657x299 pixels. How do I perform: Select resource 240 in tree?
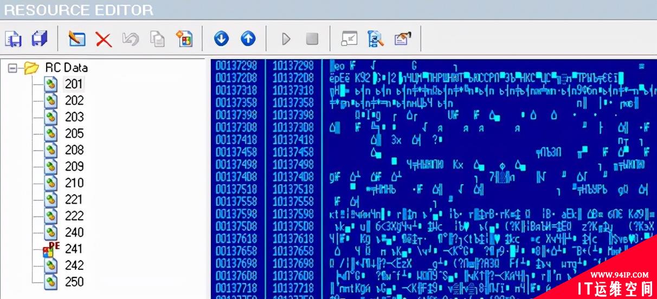tap(74, 232)
